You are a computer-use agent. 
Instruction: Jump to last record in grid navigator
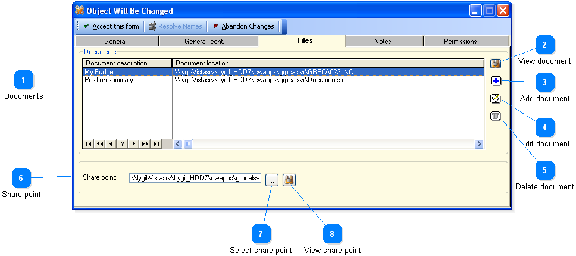pos(156,143)
